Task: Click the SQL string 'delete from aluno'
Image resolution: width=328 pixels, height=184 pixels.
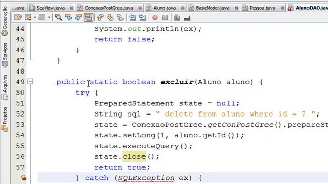Action: coord(205,114)
